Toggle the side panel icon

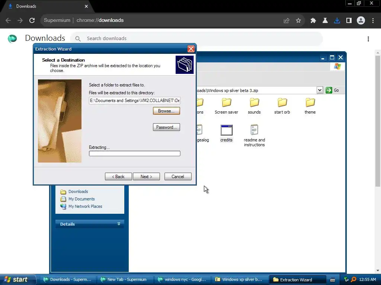(x=349, y=20)
